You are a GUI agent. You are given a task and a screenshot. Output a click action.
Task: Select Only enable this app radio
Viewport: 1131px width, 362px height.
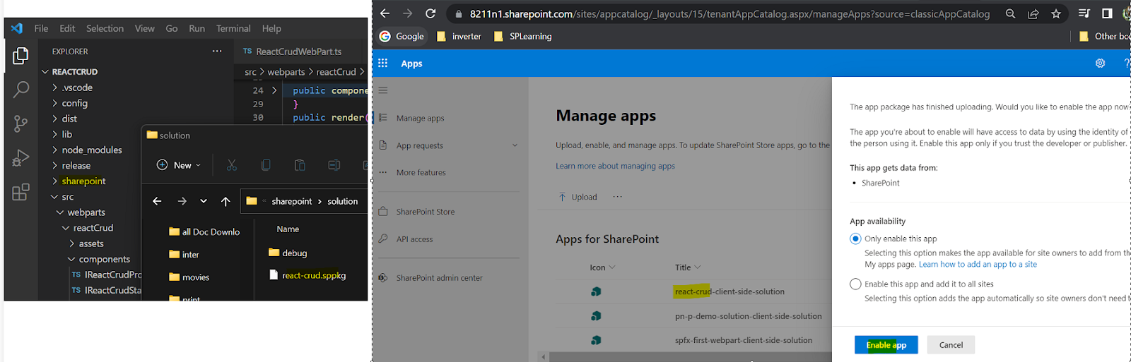(855, 239)
